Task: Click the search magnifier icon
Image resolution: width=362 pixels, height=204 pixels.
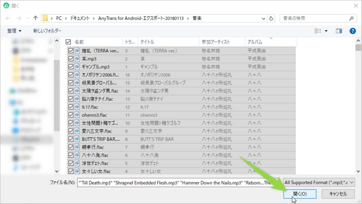Action: pyautogui.click(x=351, y=18)
